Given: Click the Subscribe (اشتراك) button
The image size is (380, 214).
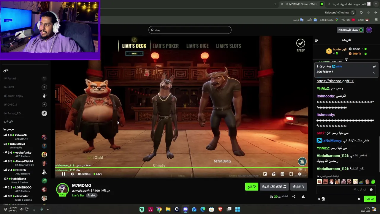Looking at the screenshot, I should (298, 187).
